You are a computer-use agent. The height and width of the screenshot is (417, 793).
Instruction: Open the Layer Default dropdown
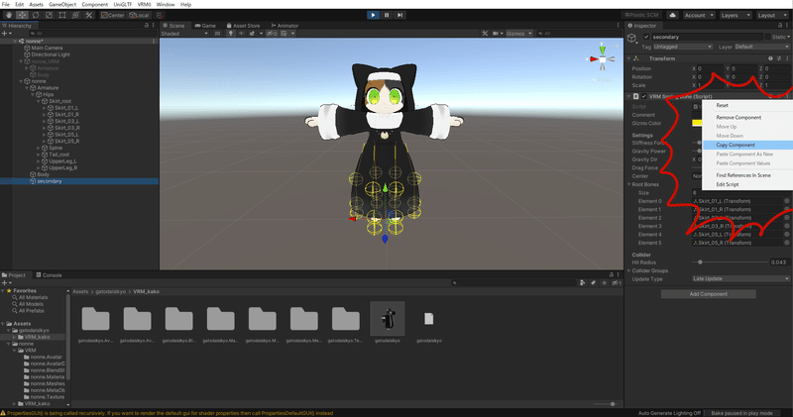[761, 47]
